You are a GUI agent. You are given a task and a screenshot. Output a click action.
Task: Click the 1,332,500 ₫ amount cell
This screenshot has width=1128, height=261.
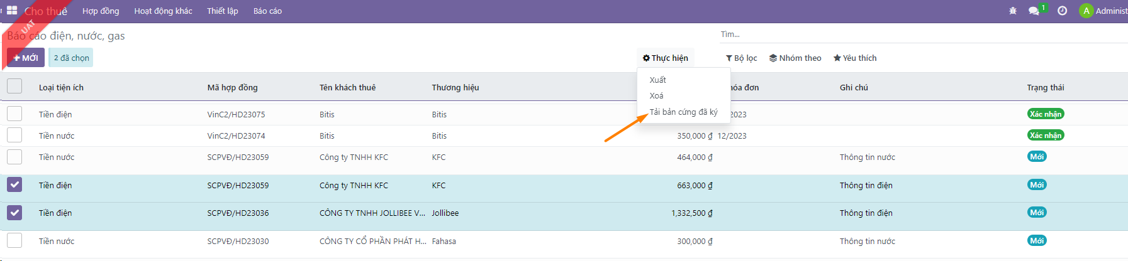(x=692, y=213)
